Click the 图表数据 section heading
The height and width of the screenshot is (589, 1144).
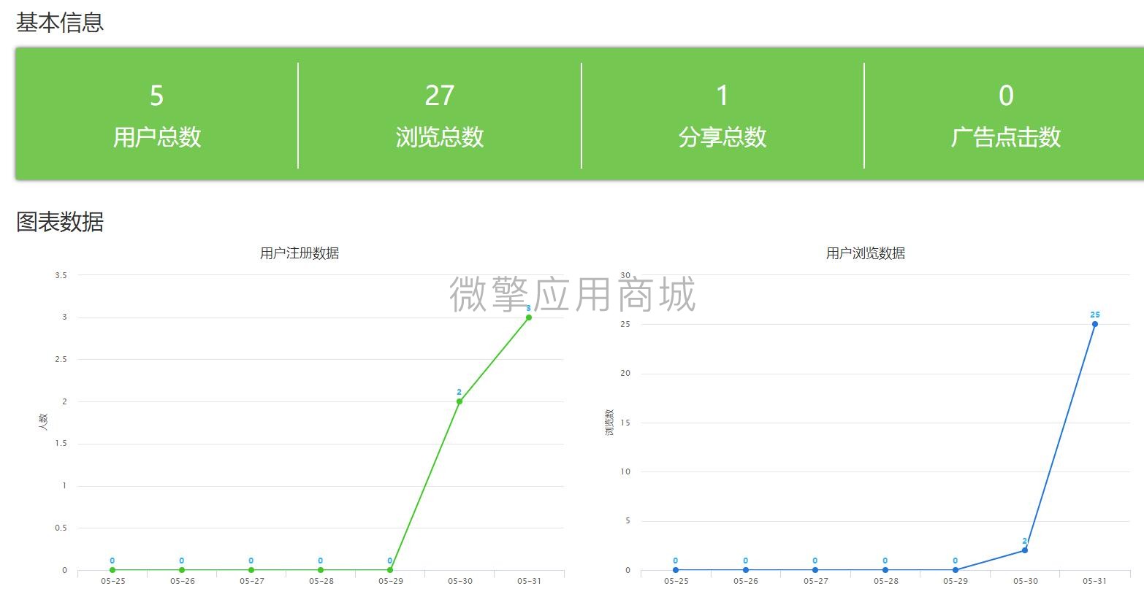60,221
